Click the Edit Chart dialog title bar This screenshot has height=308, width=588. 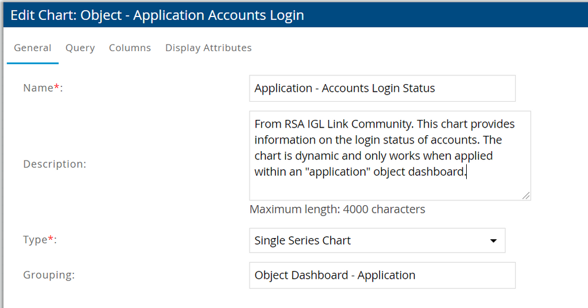(x=294, y=15)
